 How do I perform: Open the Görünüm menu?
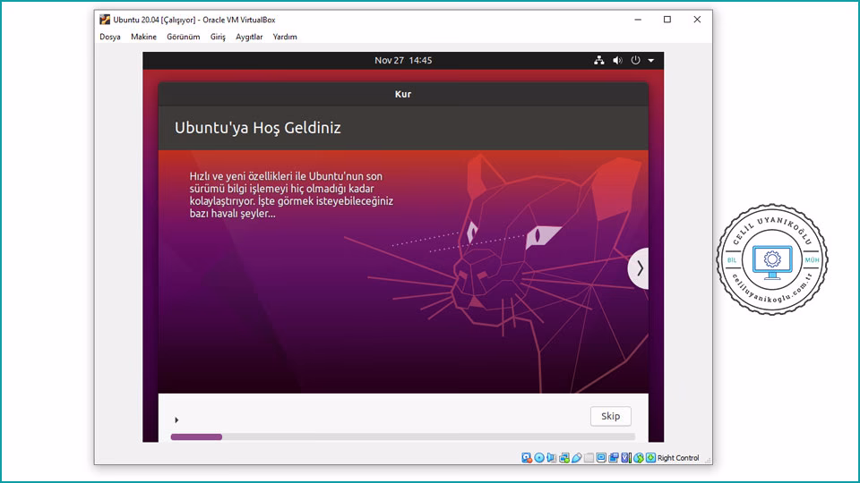tap(183, 37)
